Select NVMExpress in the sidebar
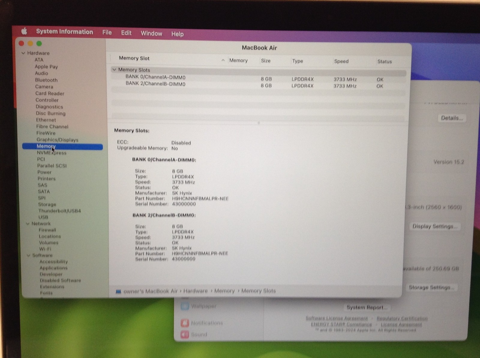 point(52,153)
